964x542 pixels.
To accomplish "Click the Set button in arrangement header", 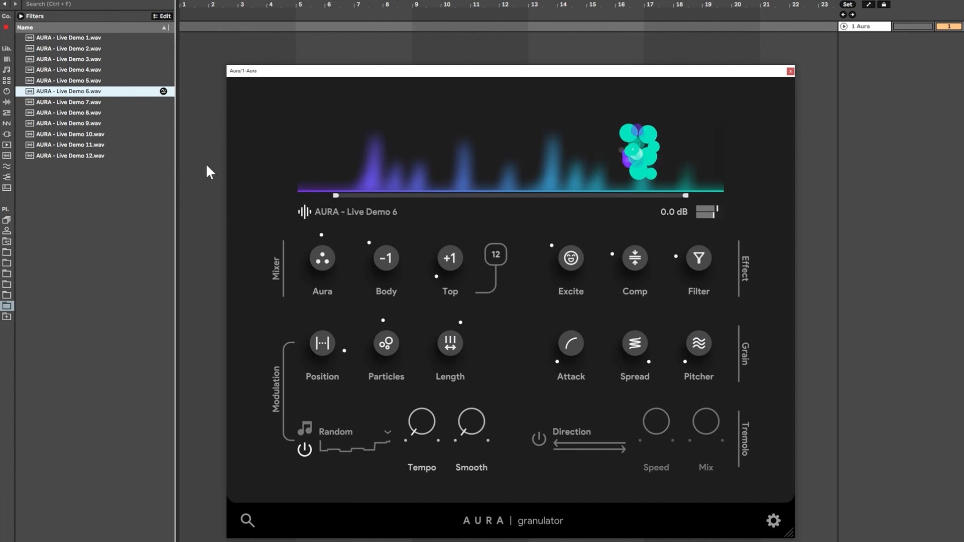I will pos(848,5).
